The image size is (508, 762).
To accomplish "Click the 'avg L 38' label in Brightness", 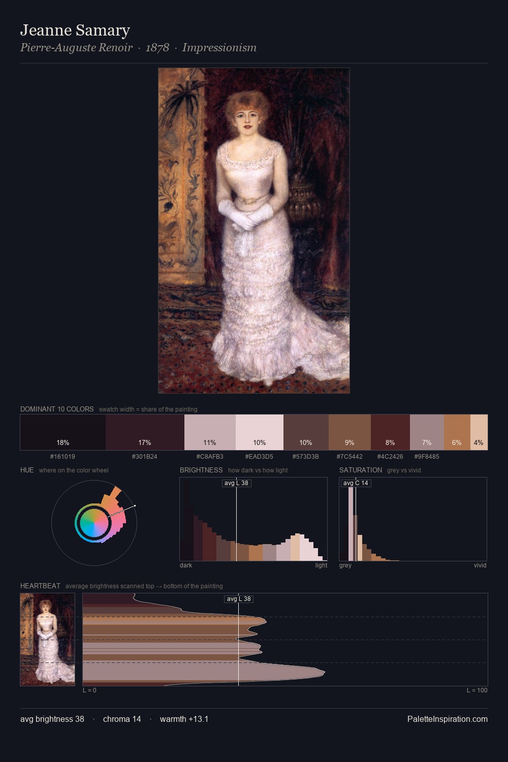I will pos(237,483).
